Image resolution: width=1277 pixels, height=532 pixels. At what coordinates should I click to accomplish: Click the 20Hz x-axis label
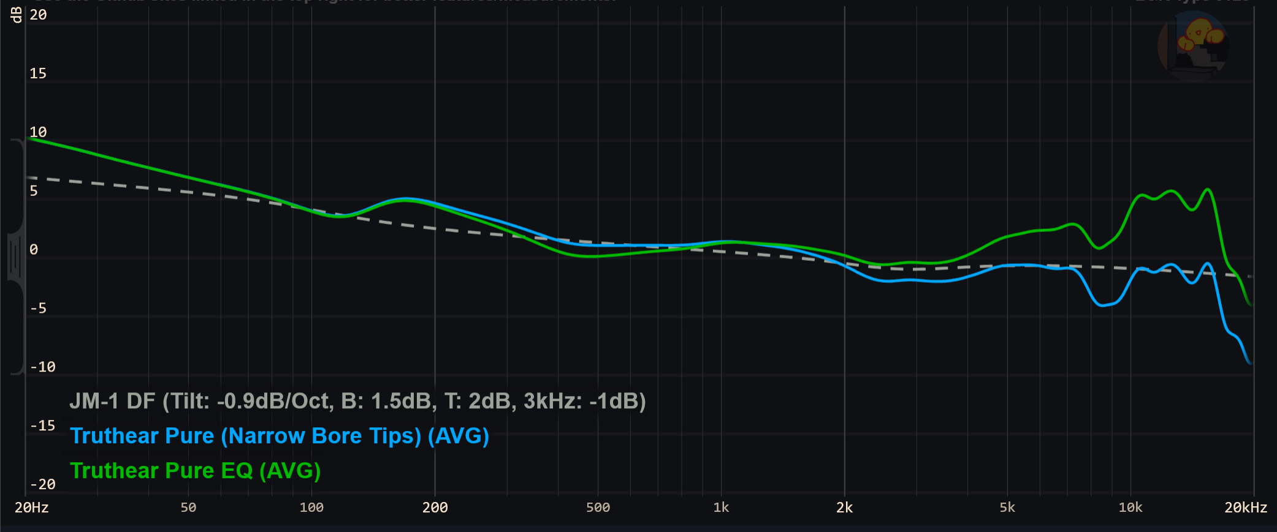point(32,508)
